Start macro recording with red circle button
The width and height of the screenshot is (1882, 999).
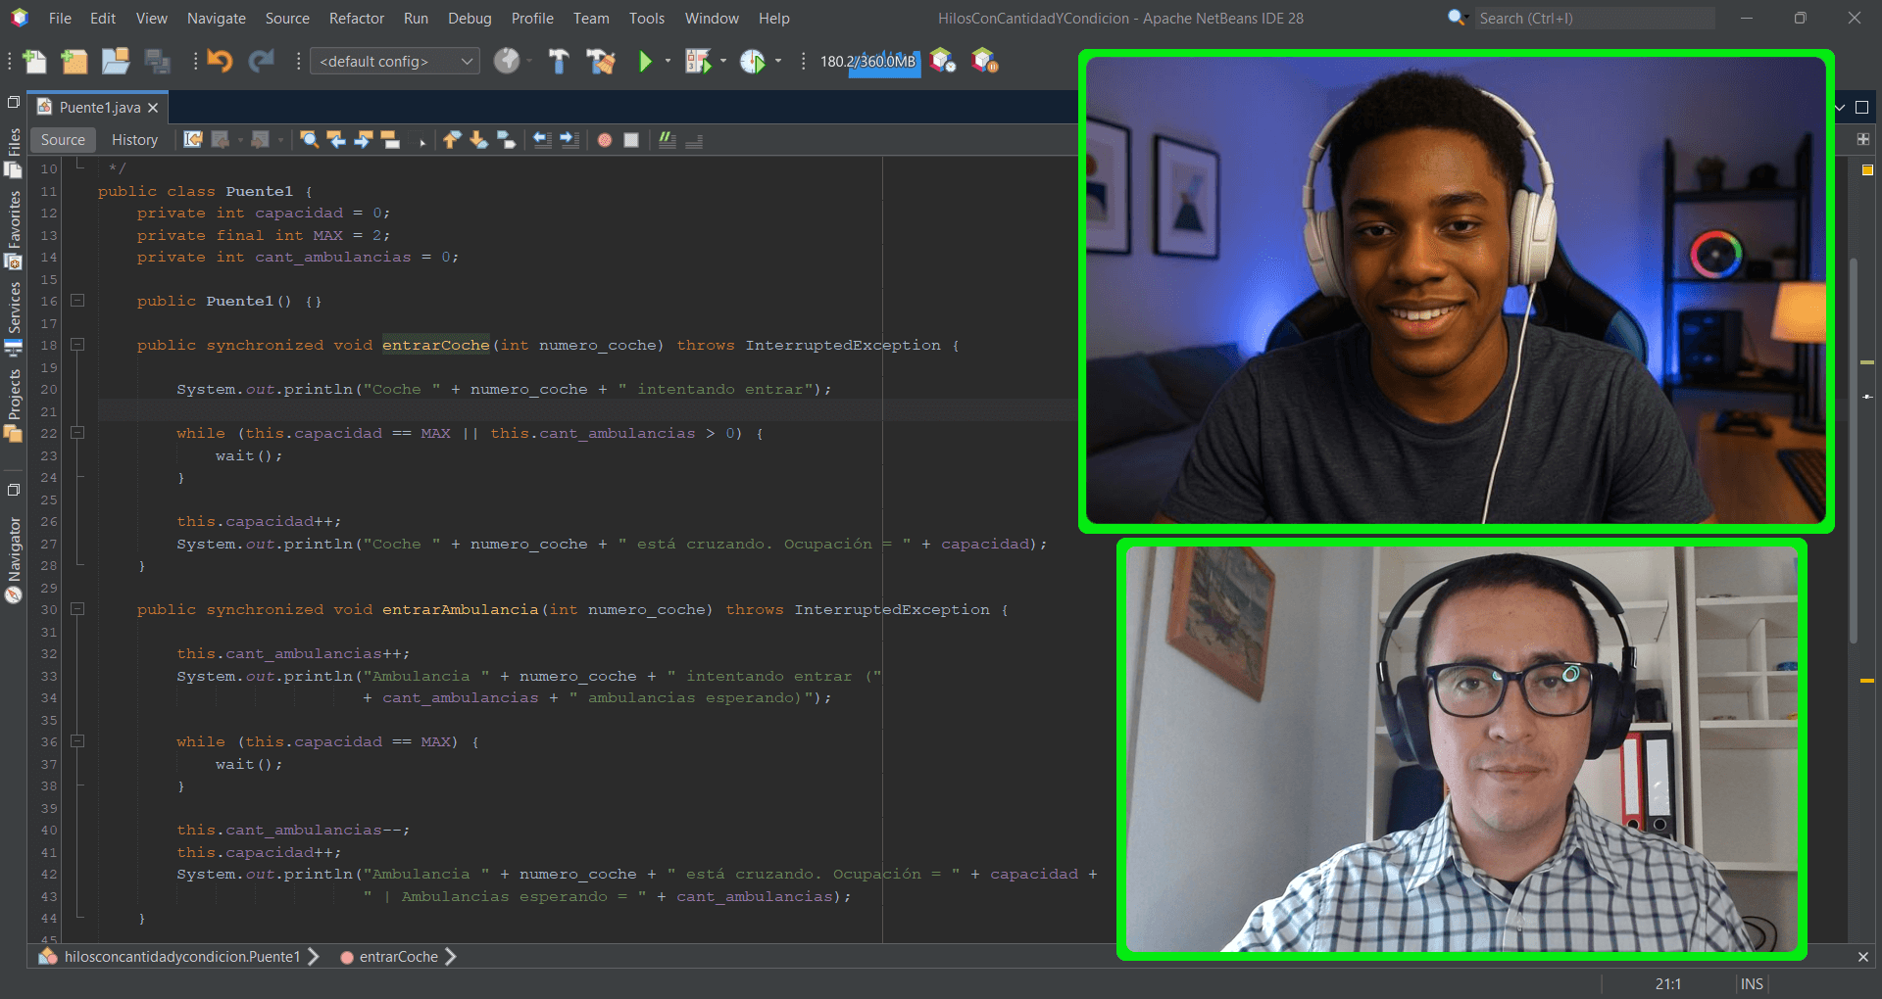pos(605,140)
